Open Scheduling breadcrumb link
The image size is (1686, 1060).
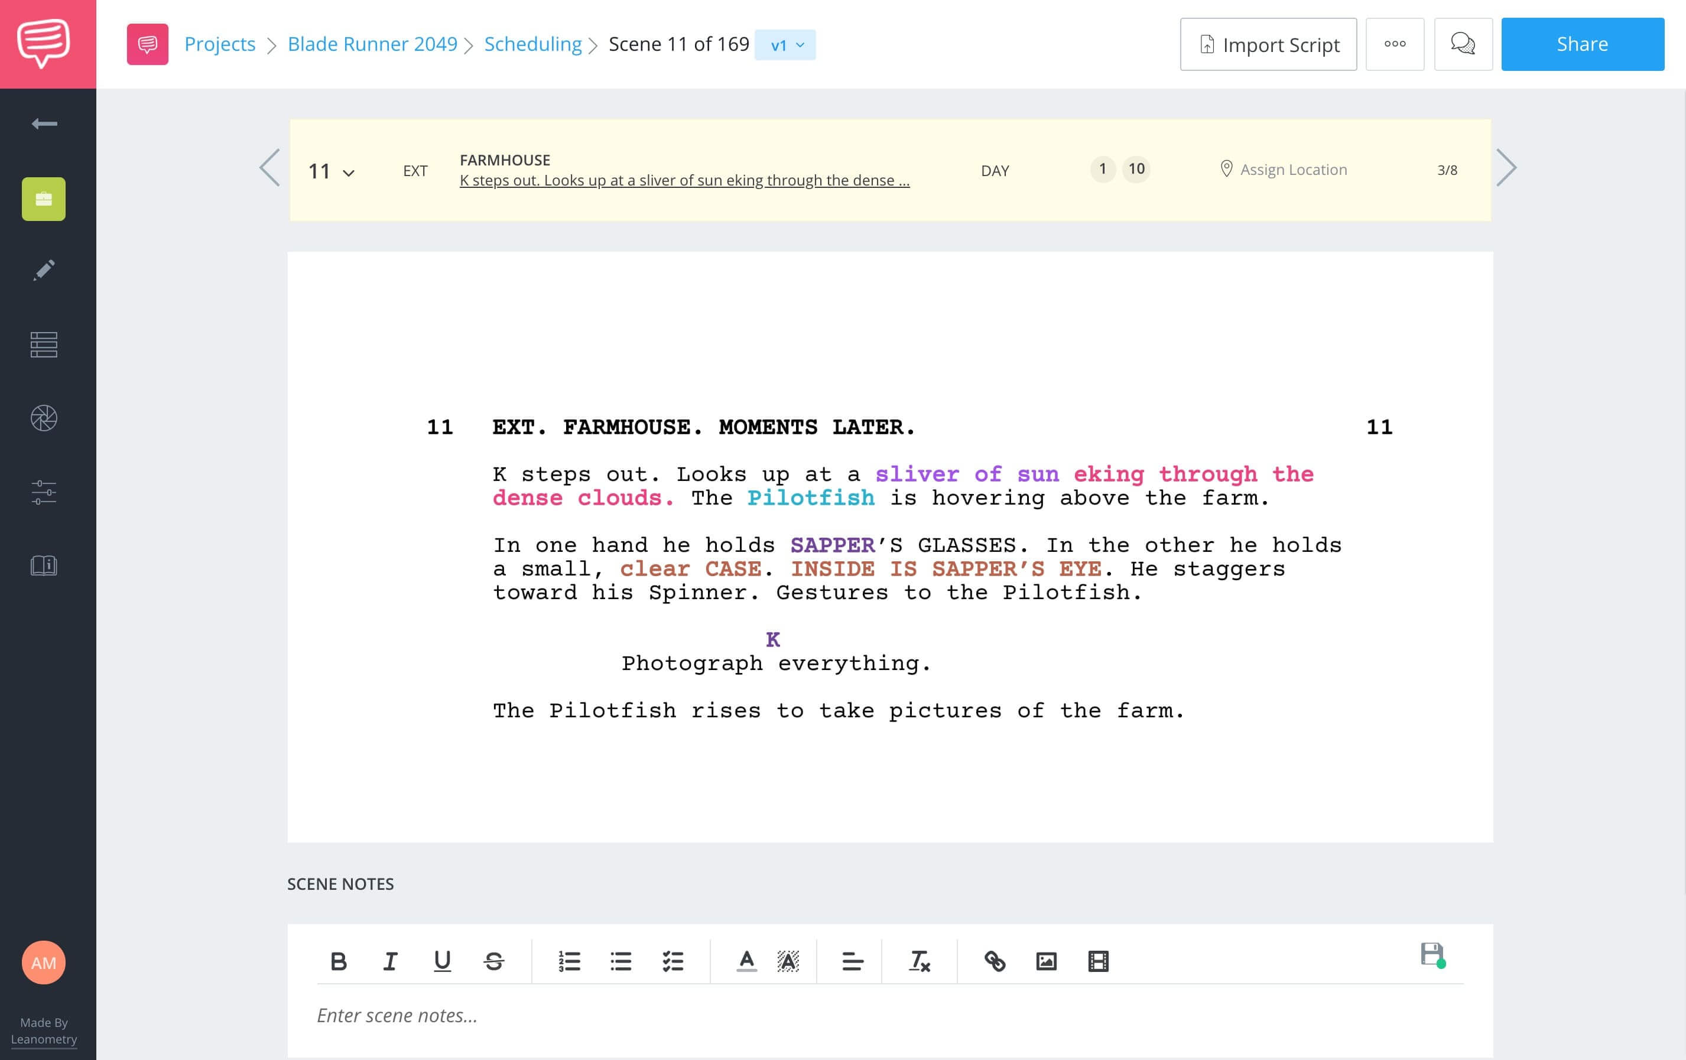[x=533, y=44]
